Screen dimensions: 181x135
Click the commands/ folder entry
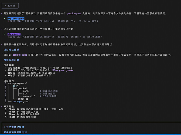click(x=29, y=96)
